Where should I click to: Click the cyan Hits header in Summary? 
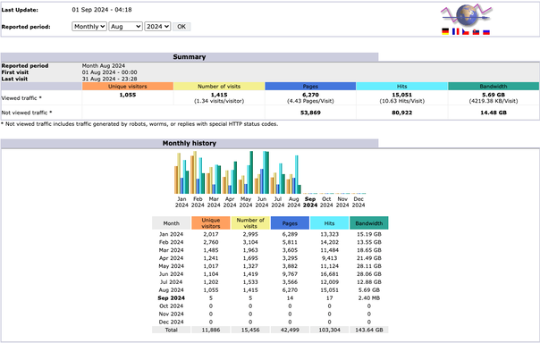coord(402,87)
